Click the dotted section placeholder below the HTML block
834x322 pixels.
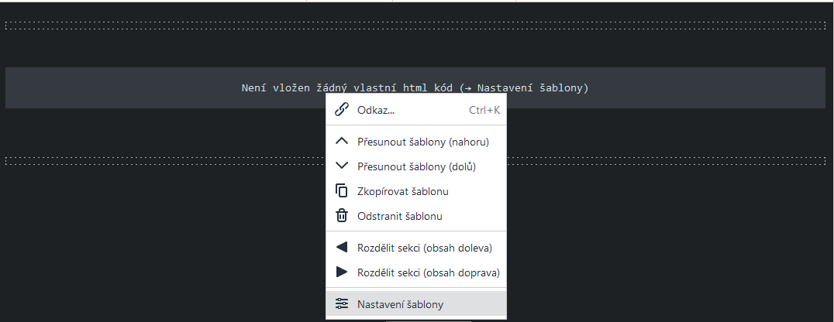155,161
